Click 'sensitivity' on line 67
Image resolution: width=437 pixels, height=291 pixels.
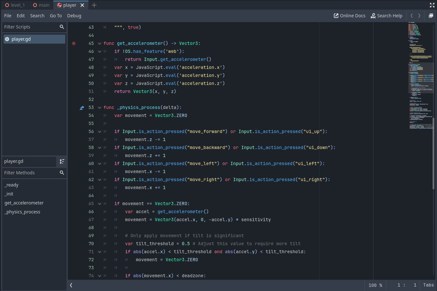click(x=256, y=220)
